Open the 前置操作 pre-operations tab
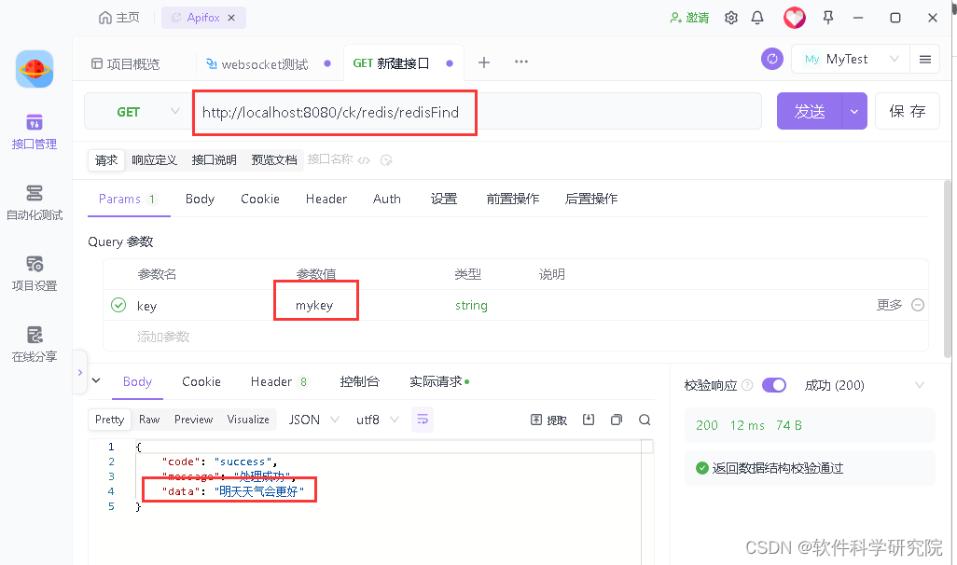Screen dimensions: 957x565 [513, 199]
